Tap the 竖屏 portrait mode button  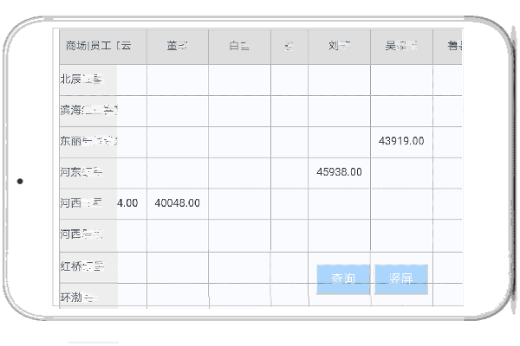point(401,279)
